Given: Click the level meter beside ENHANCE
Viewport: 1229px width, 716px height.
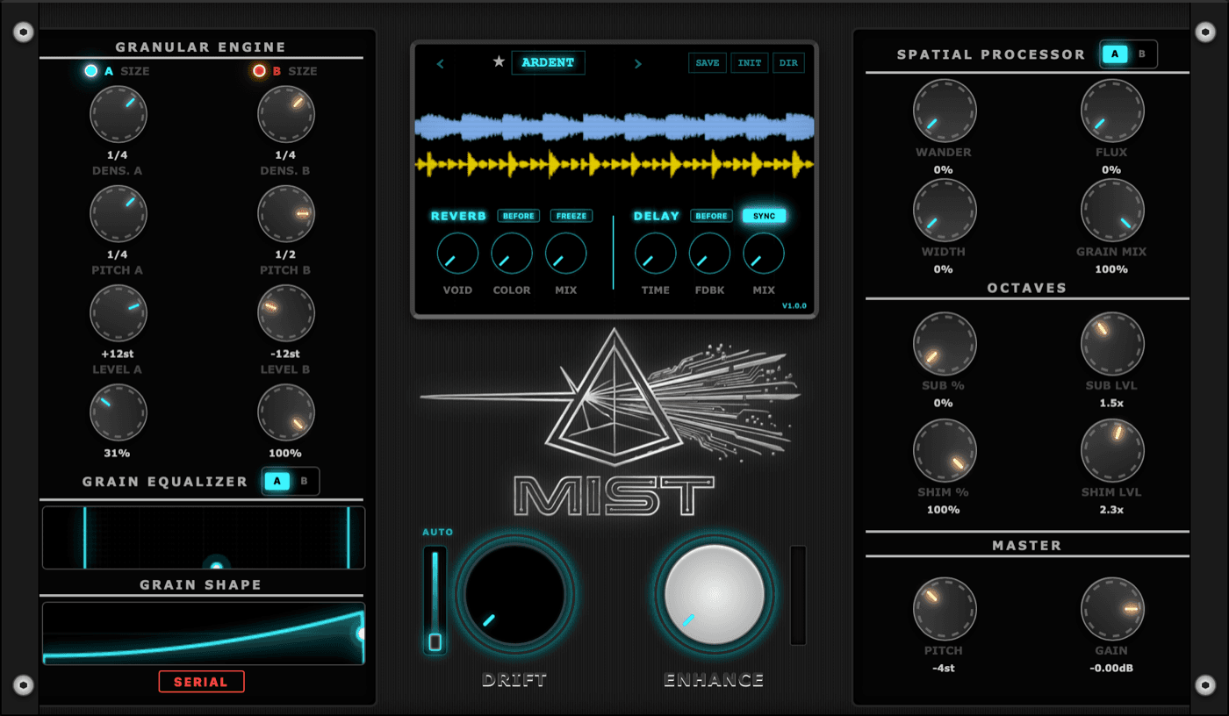Looking at the screenshot, I should [x=798, y=595].
